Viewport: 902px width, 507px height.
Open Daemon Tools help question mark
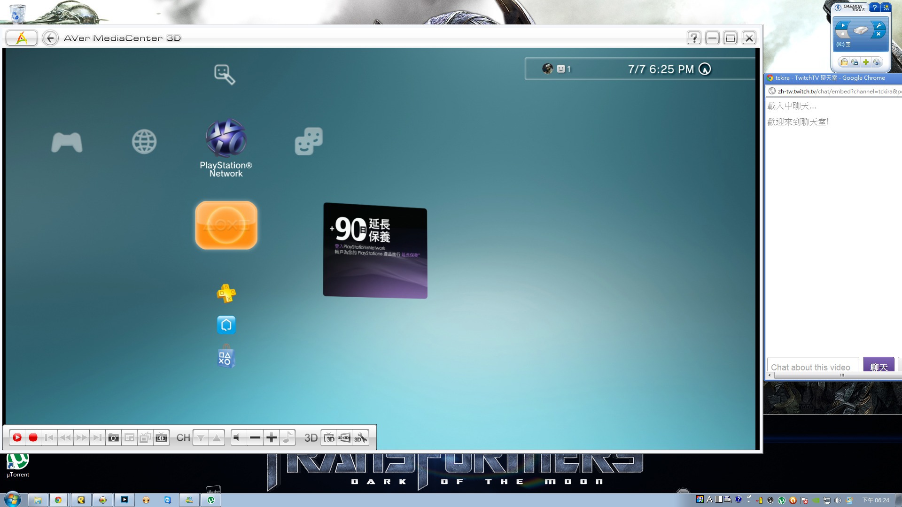[874, 8]
